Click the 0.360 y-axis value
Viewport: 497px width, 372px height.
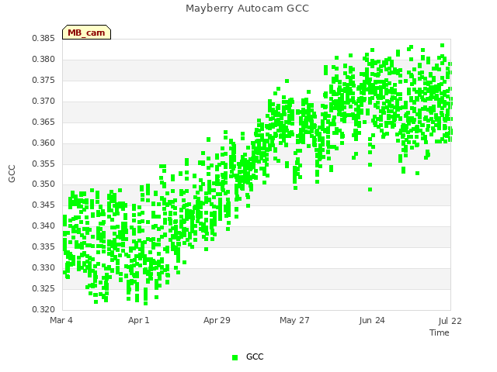point(43,143)
